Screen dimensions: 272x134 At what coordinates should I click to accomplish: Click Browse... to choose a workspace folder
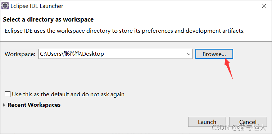point(214,54)
